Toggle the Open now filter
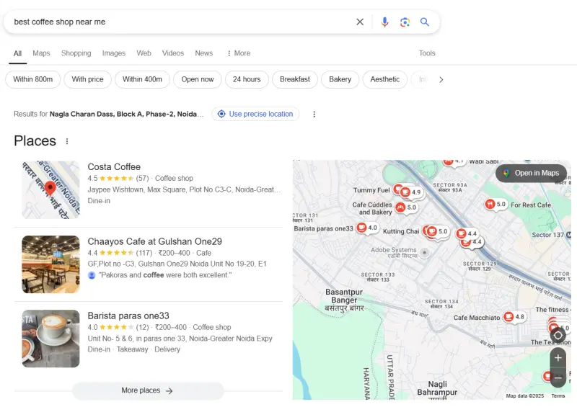 [x=197, y=79]
